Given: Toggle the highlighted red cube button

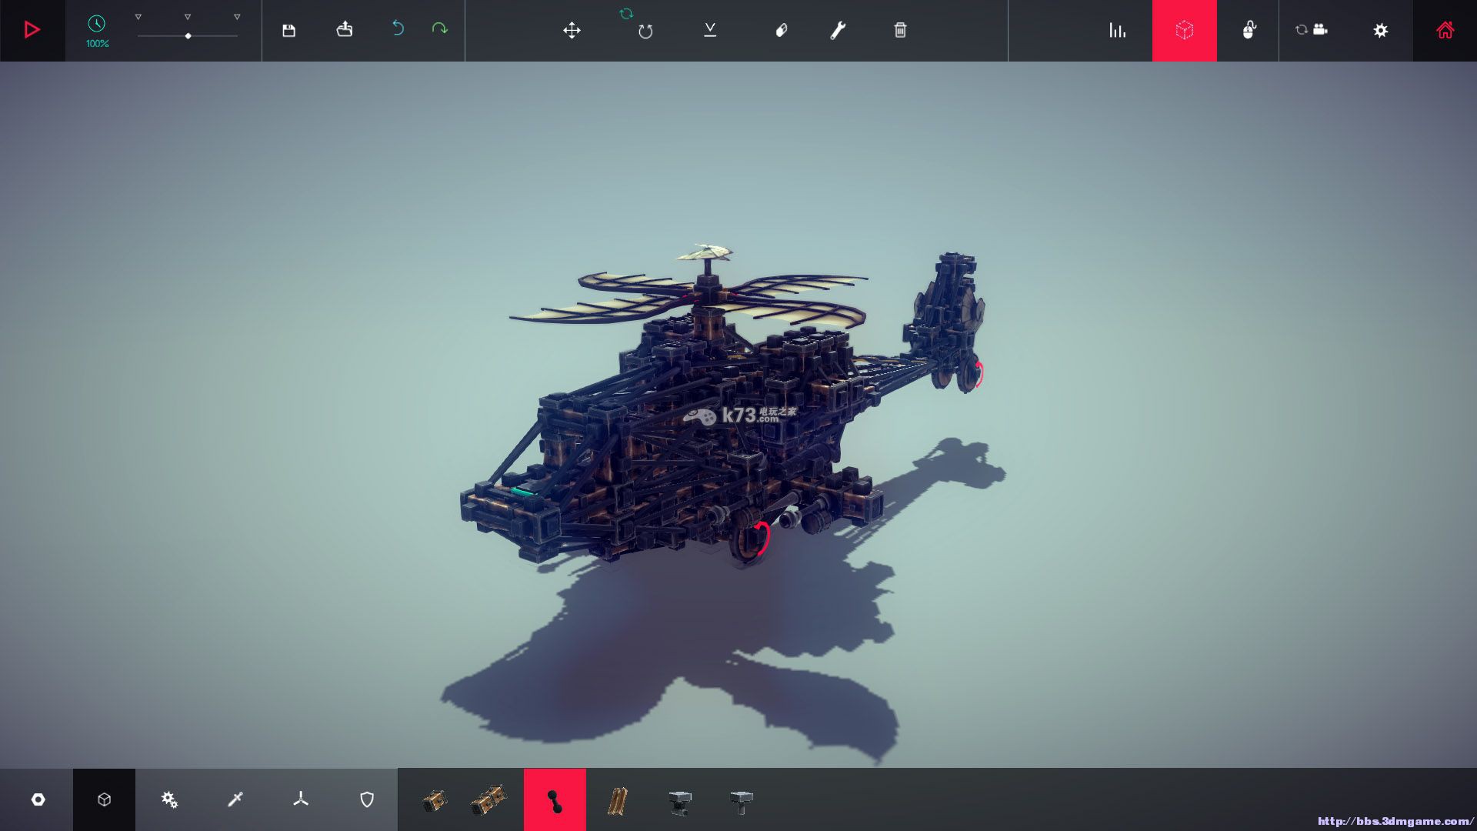Looking at the screenshot, I should (1184, 30).
